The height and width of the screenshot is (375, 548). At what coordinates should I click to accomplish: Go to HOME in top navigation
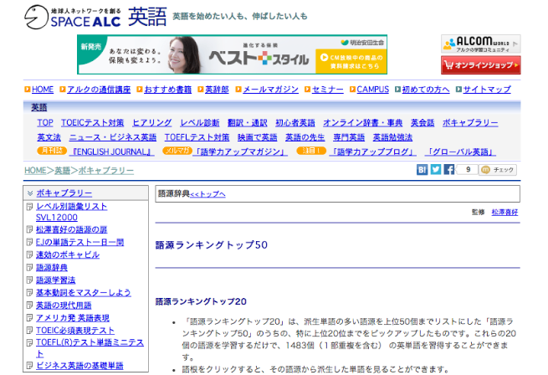point(42,90)
